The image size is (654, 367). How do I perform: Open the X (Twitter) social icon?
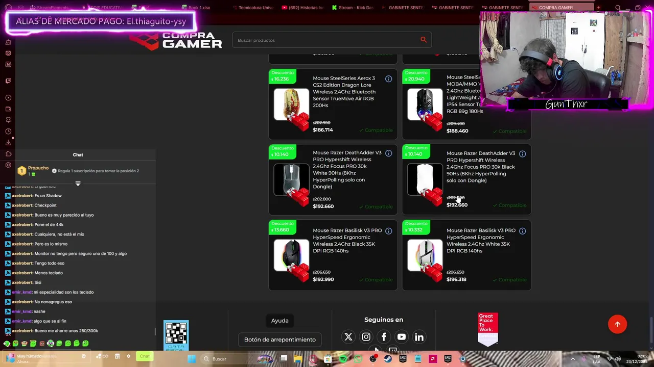tap(348, 337)
